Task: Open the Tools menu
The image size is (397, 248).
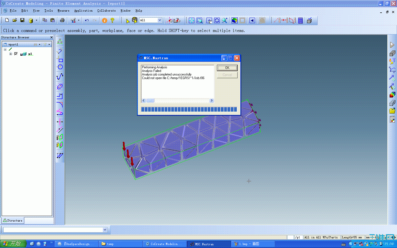Action: pos(49,10)
